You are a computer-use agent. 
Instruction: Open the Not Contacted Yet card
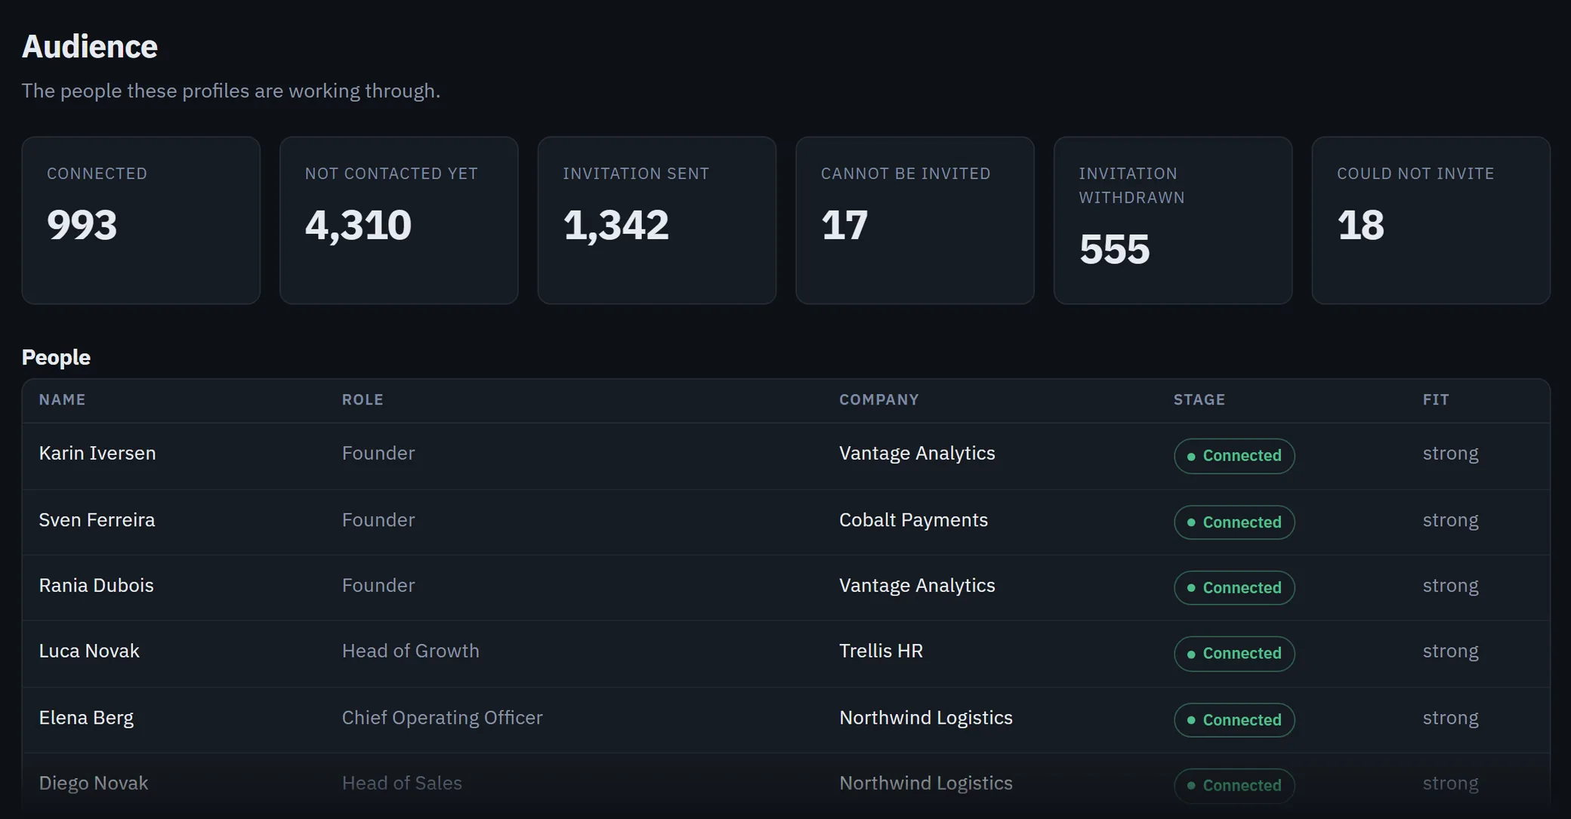coord(399,220)
